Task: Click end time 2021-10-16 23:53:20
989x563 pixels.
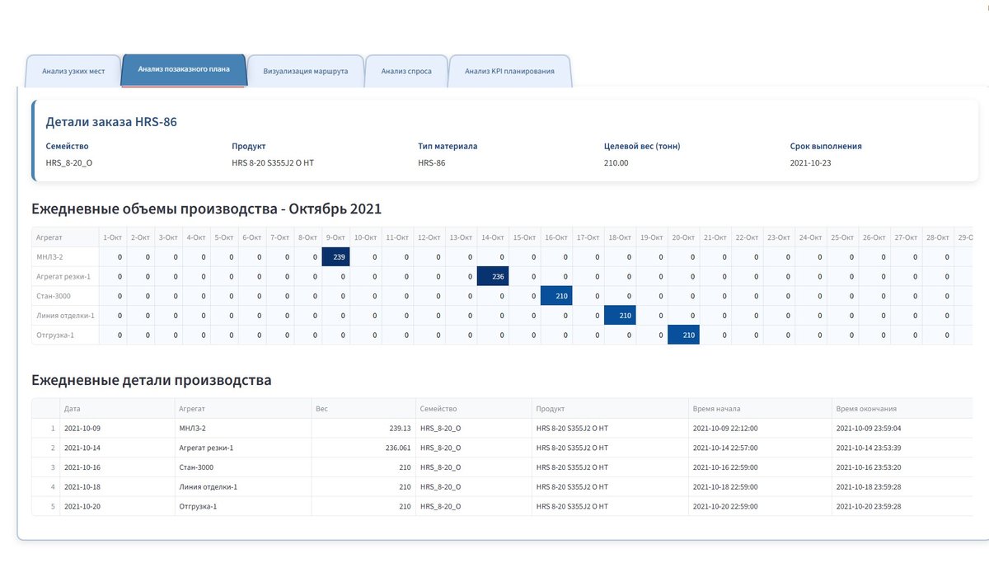Action: click(869, 467)
